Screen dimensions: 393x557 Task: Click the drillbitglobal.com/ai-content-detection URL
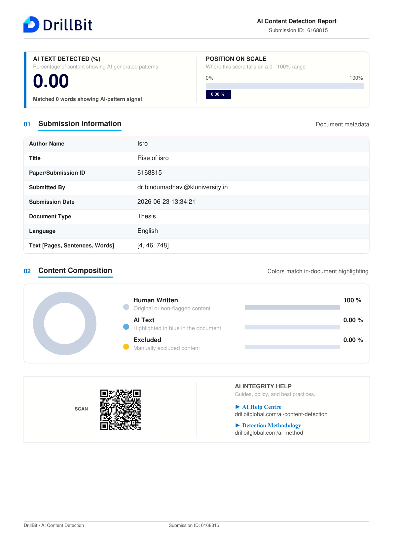281,414
